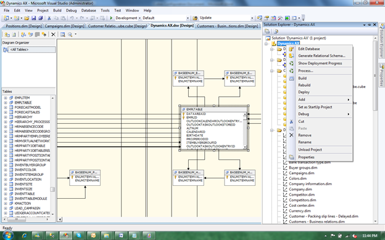The height and width of the screenshot is (240, 385).
Task: Select INVENTTABLE in the Tables list
Action: (25, 194)
